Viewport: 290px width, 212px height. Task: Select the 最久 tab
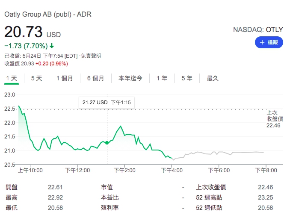pyautogui.click(x=213, y=78)
